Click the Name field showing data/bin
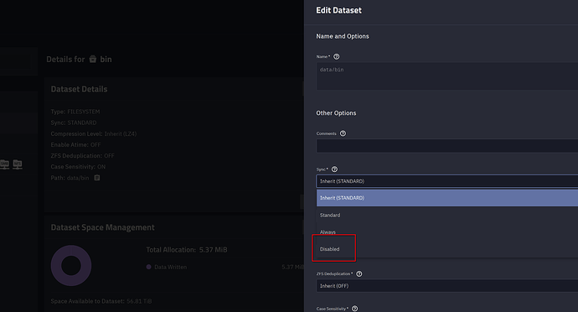 (447, 76)
